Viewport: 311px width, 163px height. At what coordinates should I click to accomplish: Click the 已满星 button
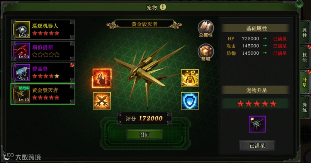click(x=257, y=146)
